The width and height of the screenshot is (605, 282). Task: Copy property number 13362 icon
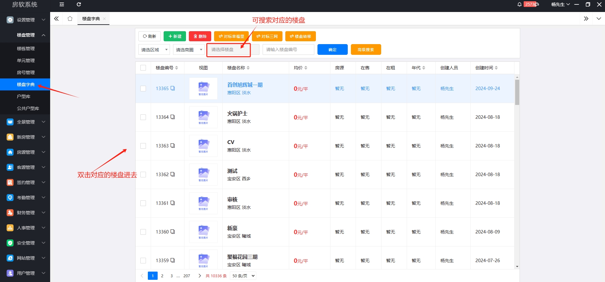(173, 174)
